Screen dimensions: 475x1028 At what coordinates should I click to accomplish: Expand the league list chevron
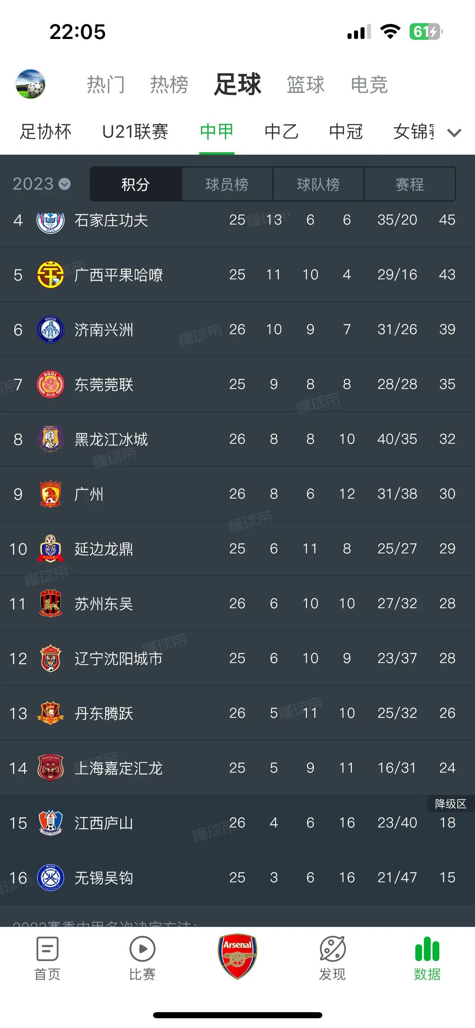(454, 132)
